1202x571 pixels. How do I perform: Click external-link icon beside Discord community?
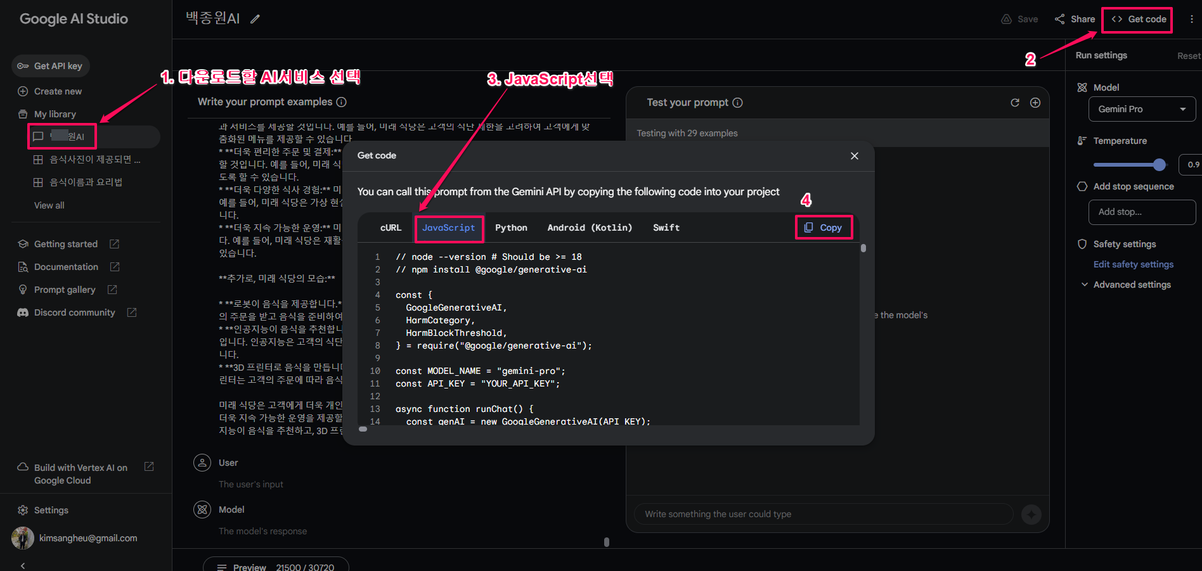[x=132, y=312]
